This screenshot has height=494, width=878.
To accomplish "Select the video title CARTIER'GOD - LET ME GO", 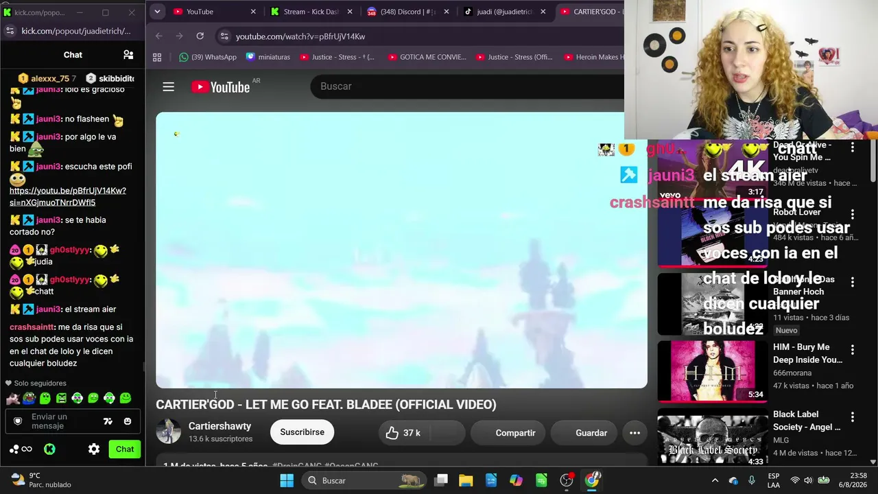I will click(x=326, y=405).
